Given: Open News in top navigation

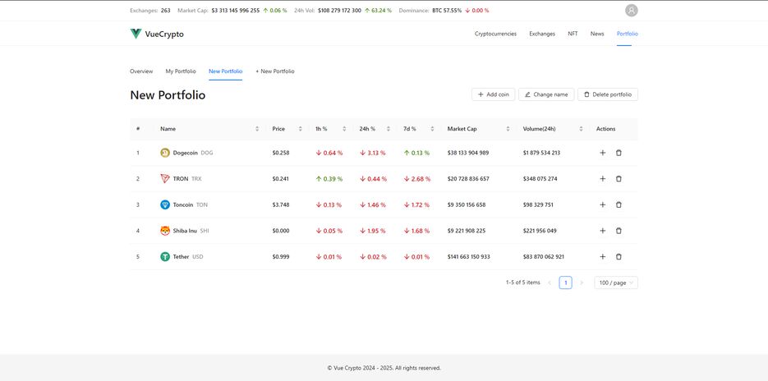Looking at the screenshot, I should coord(597,34).
